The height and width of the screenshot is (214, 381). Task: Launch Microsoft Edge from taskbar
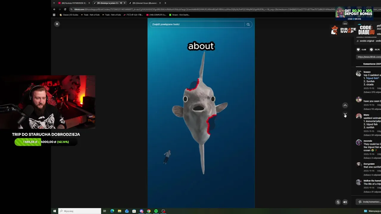tap(112, 211)
